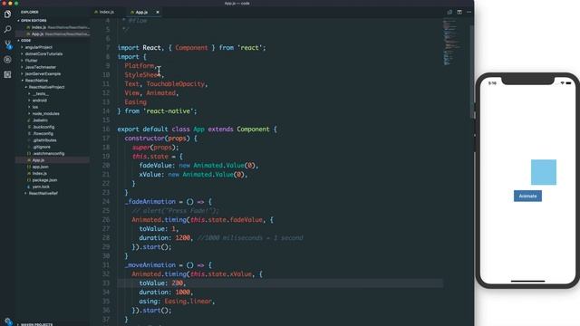Collapse the Open Editors section
Screen dimensions: 580x326
coord(34,20)
